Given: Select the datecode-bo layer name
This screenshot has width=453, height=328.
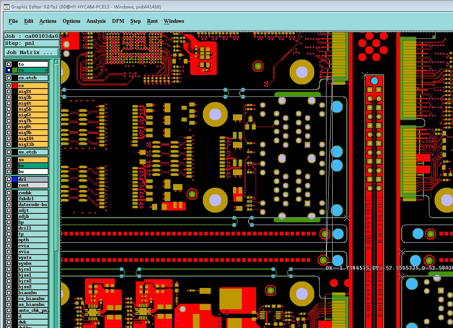Looking at the screenshot, I should pyautogui.click(x=33, y=205).
